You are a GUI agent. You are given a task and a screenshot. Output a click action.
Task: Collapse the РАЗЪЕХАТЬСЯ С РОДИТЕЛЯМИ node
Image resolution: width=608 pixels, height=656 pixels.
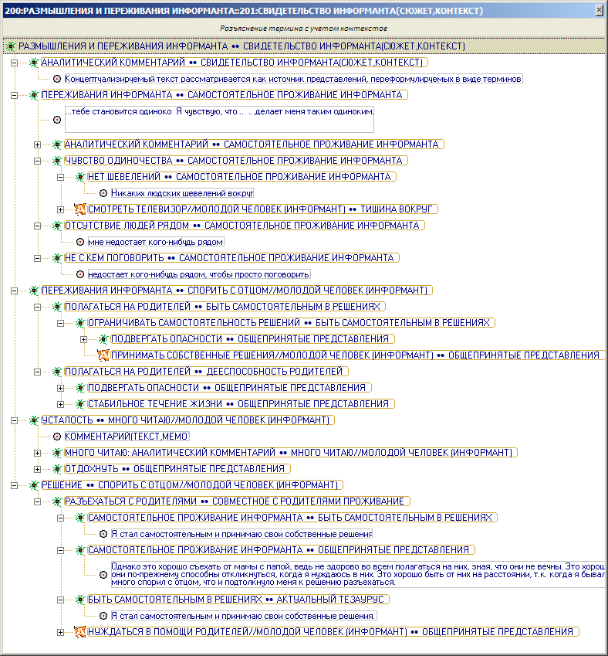click(x=37, y=501)
